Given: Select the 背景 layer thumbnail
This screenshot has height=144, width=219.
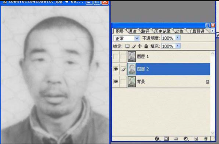Looking at the screenshot, I should 132,82.
